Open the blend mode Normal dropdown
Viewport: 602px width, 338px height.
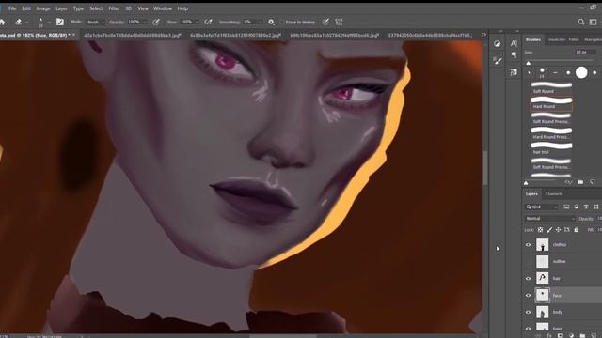(x=549, y=219)
